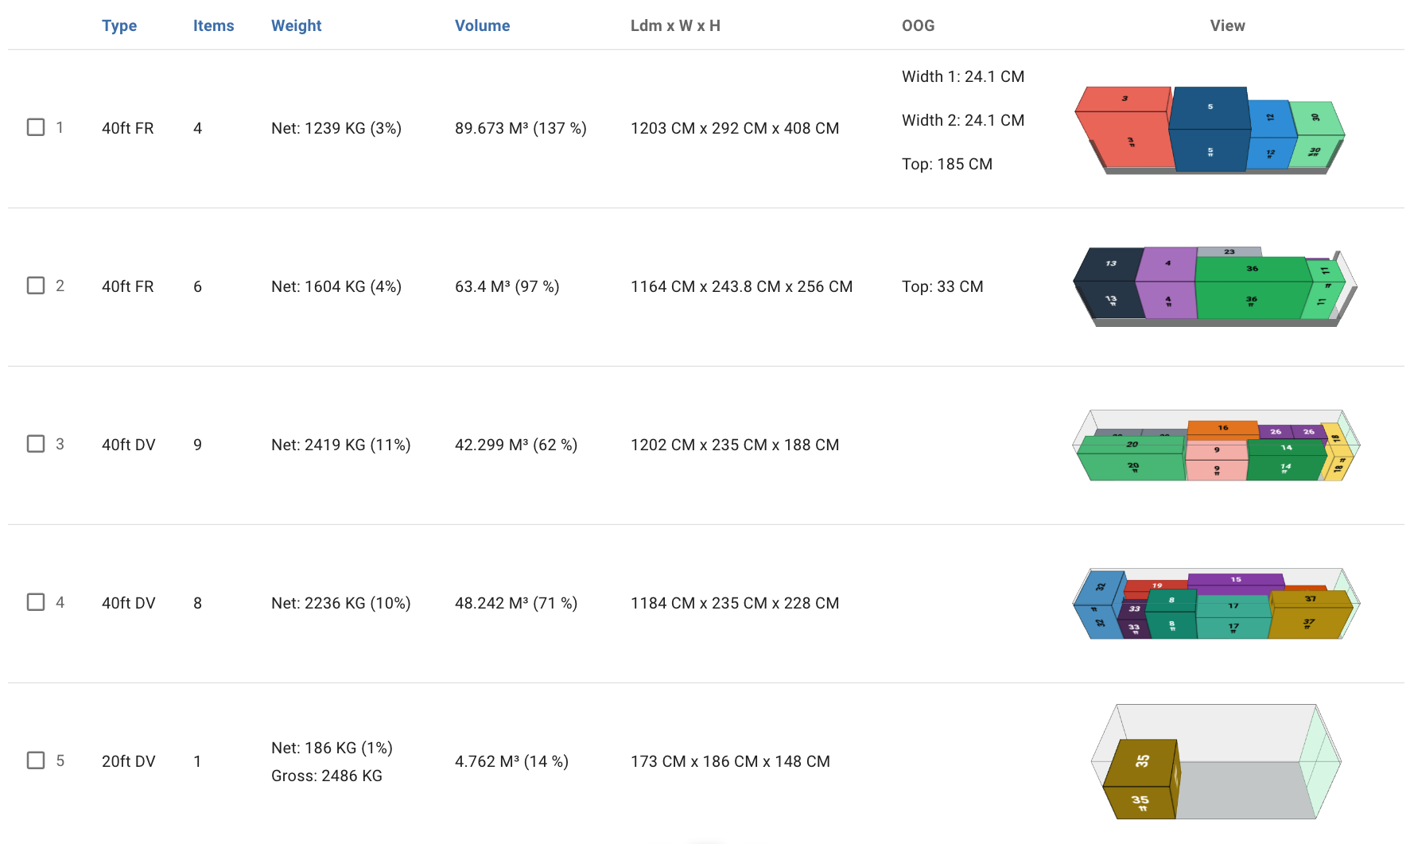The image size is (1410, 844).
Task: Check the checkbox for row 1
Action: tap(36, 126)
